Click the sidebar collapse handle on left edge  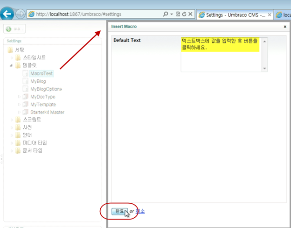coord(1,159)
